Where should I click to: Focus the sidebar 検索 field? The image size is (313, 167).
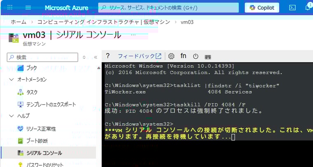click(42, 58)
